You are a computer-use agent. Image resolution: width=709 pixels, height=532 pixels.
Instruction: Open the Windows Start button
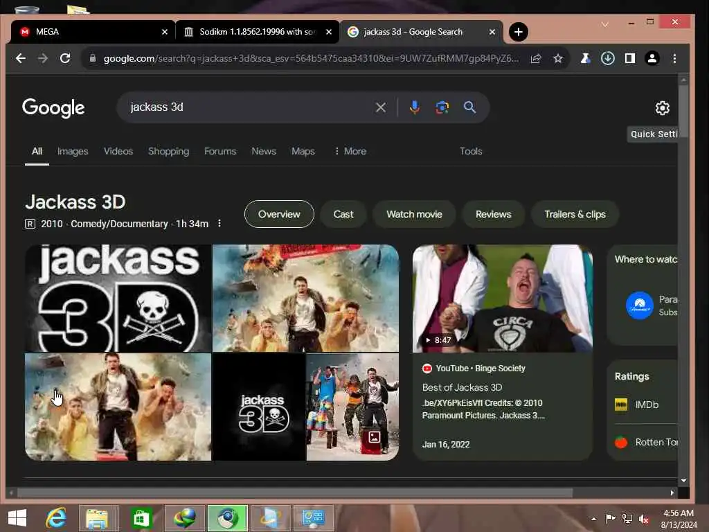17,518
